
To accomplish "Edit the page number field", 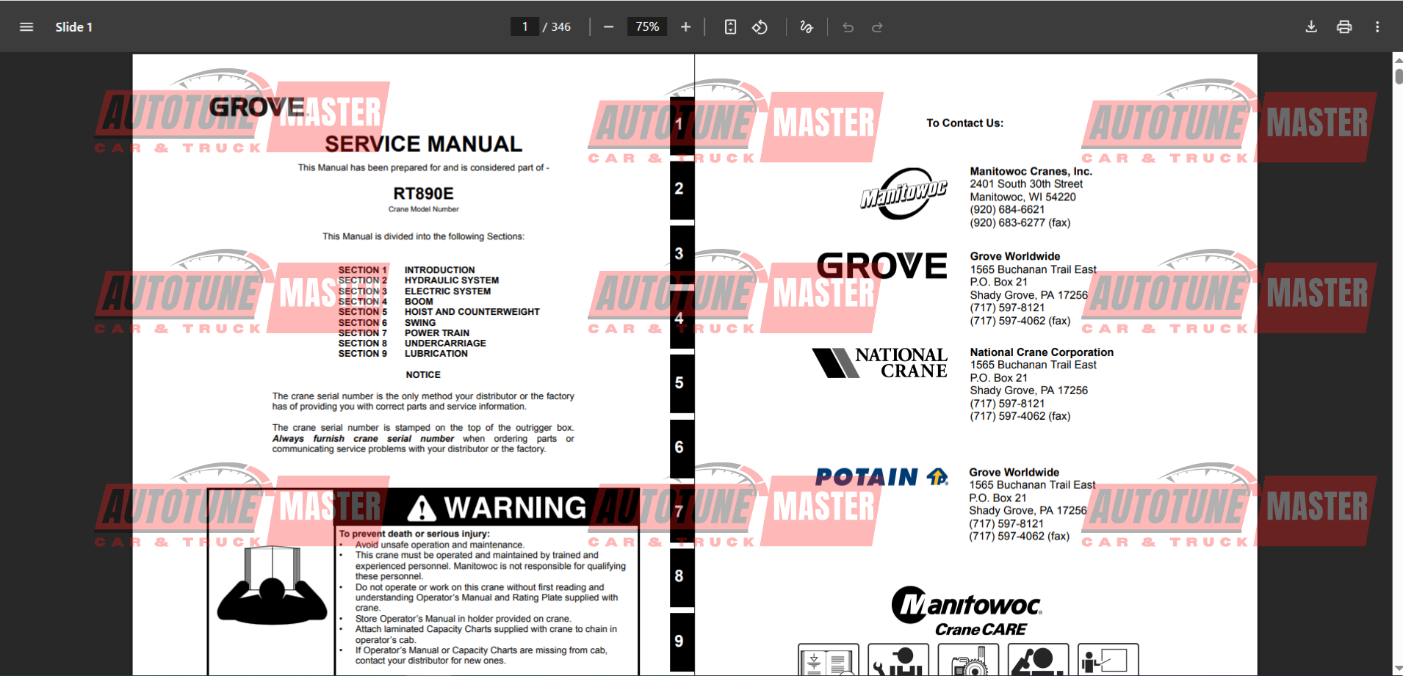I will [x=524, y=27].
